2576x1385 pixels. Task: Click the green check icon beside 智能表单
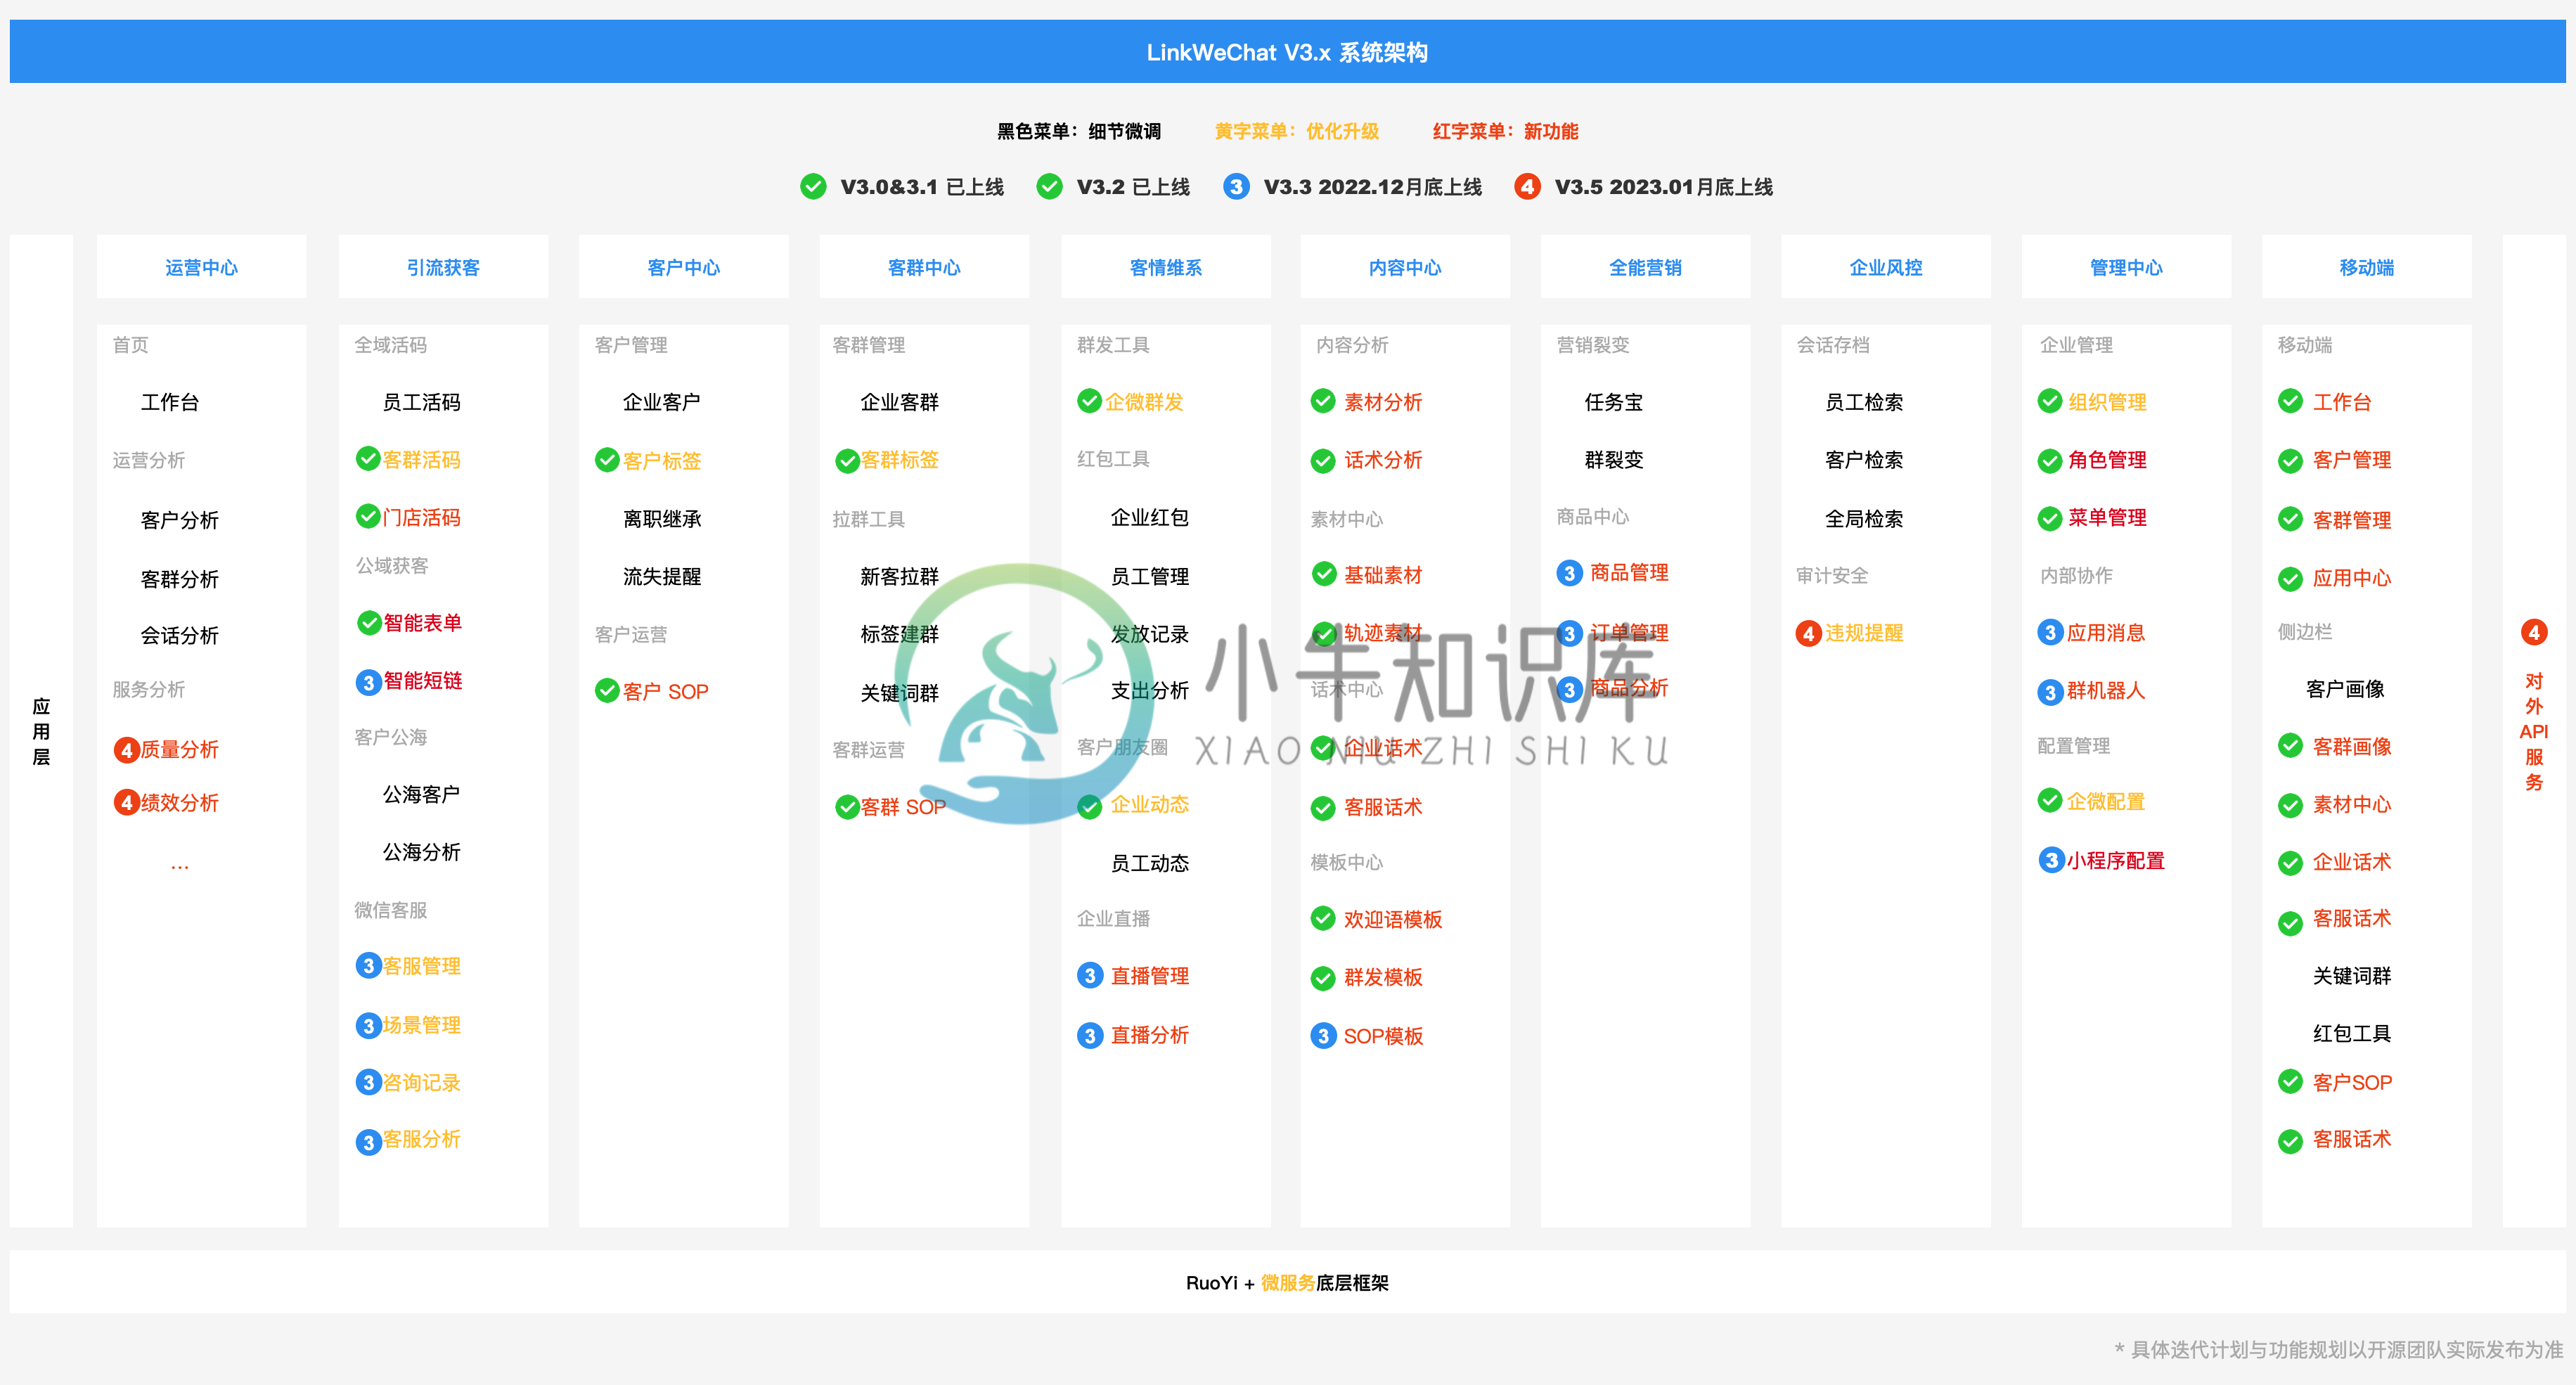[x=369, y=622]
